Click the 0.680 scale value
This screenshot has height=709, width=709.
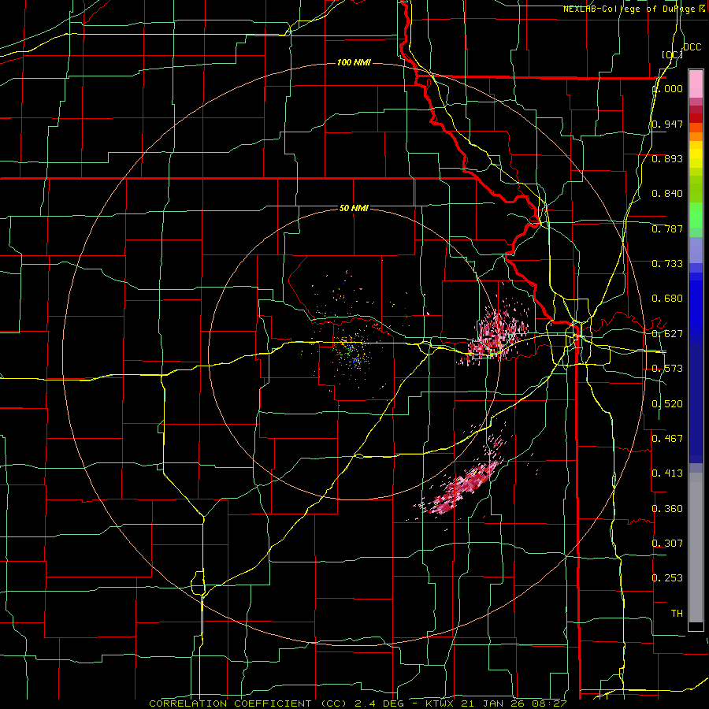coord(667,299)
